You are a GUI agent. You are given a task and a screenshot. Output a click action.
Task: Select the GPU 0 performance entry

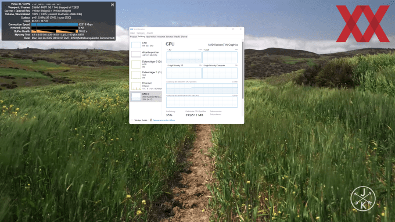click(146, 96)
